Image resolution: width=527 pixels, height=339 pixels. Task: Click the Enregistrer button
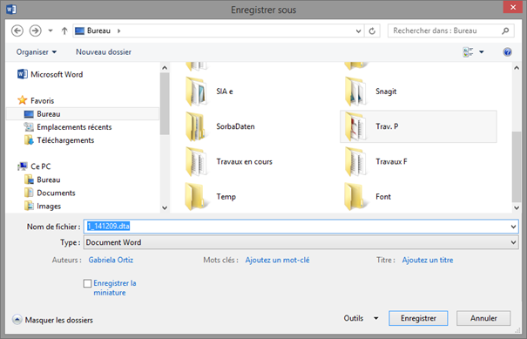(418, 318)
